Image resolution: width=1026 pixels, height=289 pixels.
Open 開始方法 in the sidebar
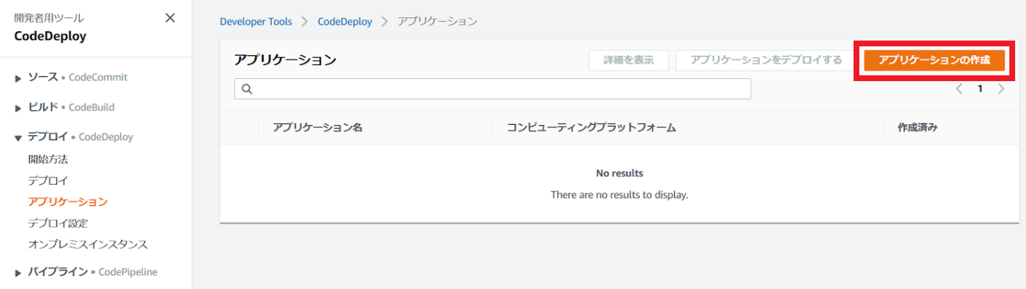[48, 159]
